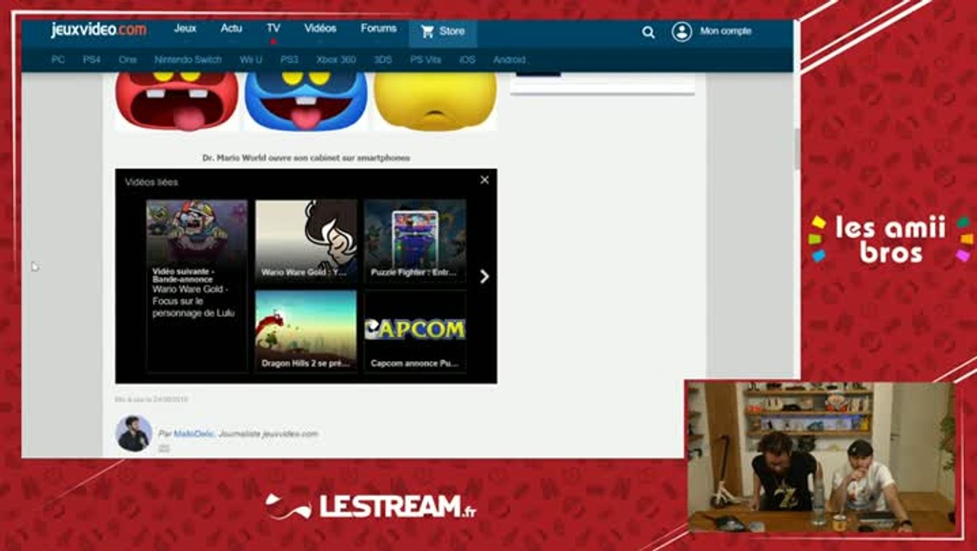Viewport: 977px width, 551px height.
Task: Click the red virus image
Action: tap(177, 100)
